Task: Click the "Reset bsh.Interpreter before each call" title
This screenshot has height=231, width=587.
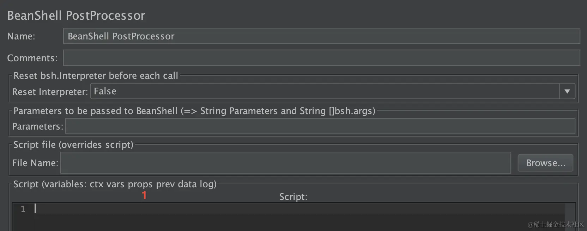Action: click(96, 76)
